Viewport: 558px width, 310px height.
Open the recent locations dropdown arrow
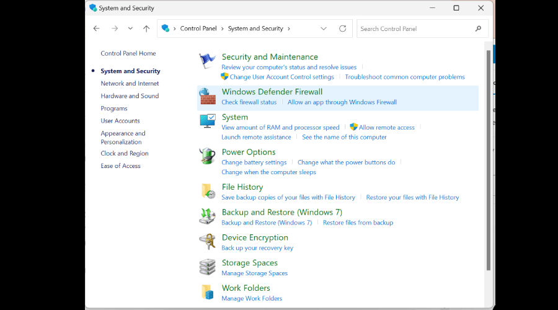pyautogui.click(x=130, y=29)
